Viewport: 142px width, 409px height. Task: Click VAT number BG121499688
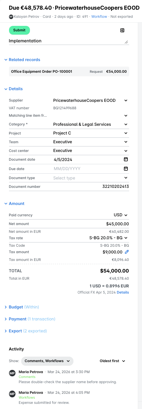coord(65,108)
